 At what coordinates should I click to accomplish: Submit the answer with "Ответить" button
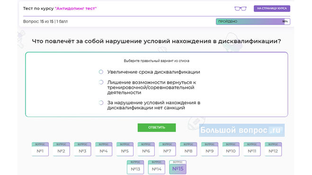click(157, 127)
